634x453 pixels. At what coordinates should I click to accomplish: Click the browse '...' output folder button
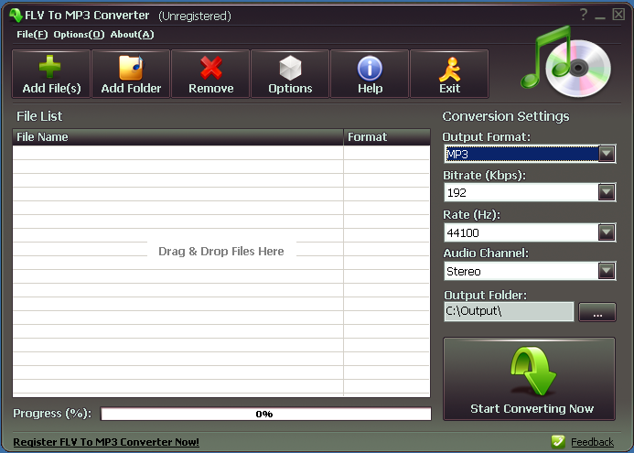(x=597, y=312)
